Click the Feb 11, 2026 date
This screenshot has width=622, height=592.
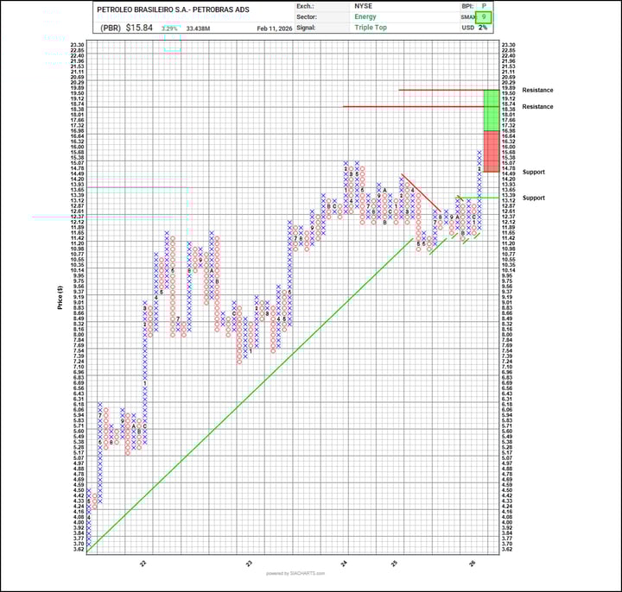(x=275, y=28)
